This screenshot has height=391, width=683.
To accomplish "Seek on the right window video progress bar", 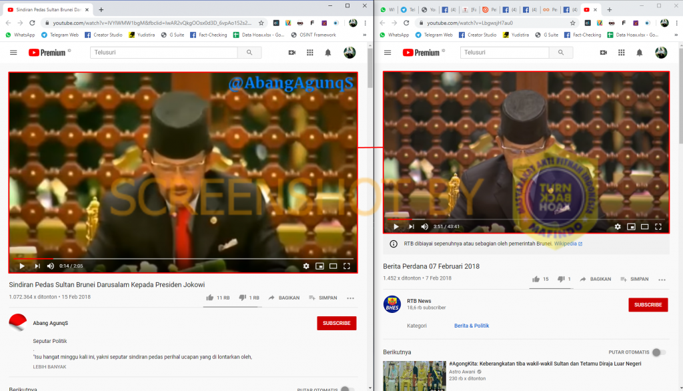I will (526, 220).
